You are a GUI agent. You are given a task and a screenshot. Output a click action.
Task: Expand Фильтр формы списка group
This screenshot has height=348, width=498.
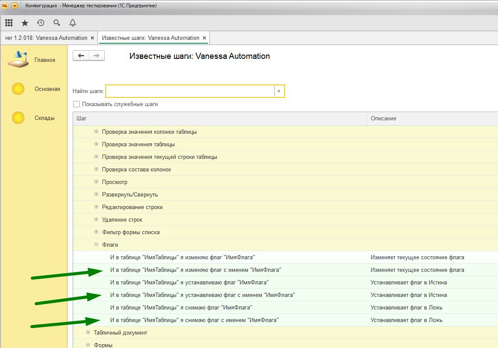point(96,232)
